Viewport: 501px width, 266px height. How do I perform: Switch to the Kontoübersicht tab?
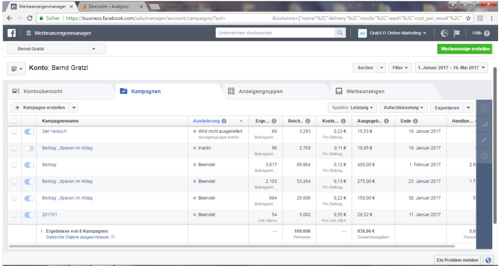tap(44, 91)
